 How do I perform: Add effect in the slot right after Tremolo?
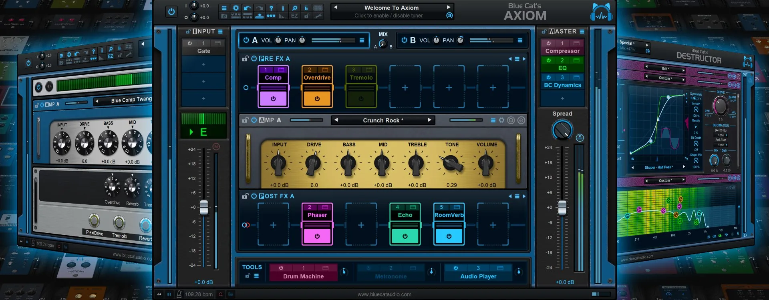(405, 87)
